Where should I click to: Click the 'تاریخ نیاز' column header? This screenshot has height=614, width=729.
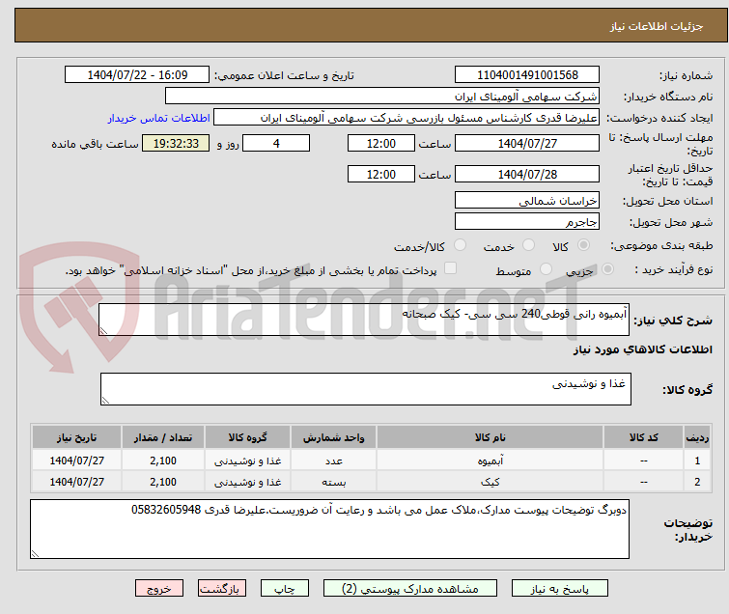[x=76, y=437]
